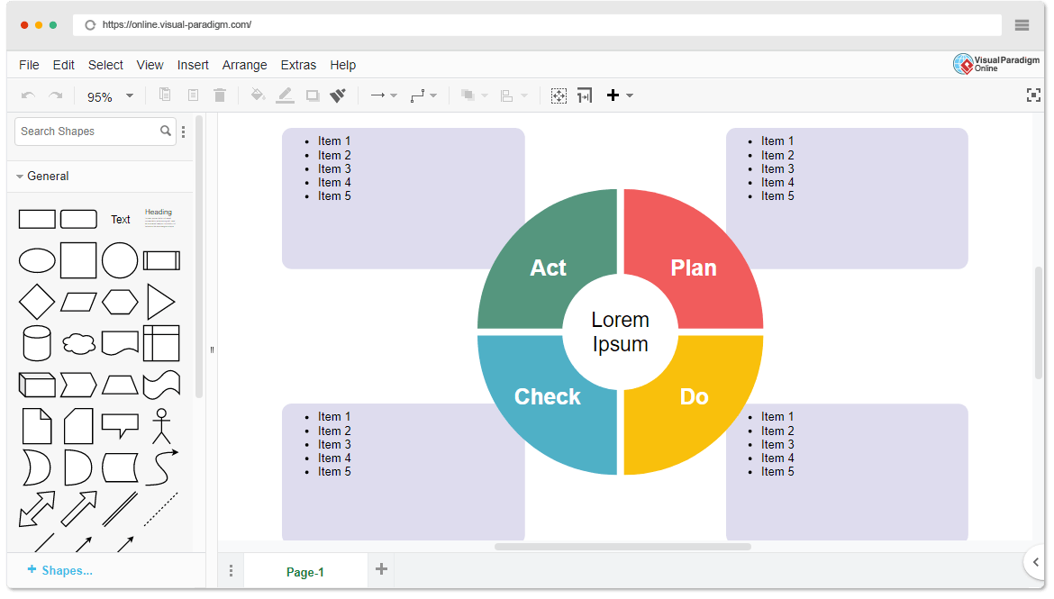Select the rounded rectangle shape
The height and width of the screenshot is (599, 1054).
(78, 219)
